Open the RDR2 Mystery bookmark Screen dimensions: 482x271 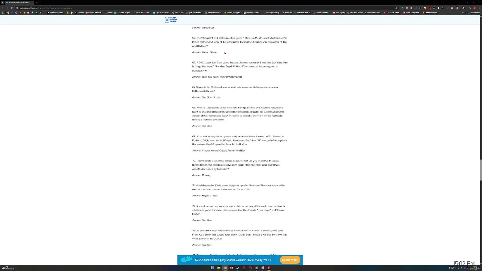tap(339, 12)
